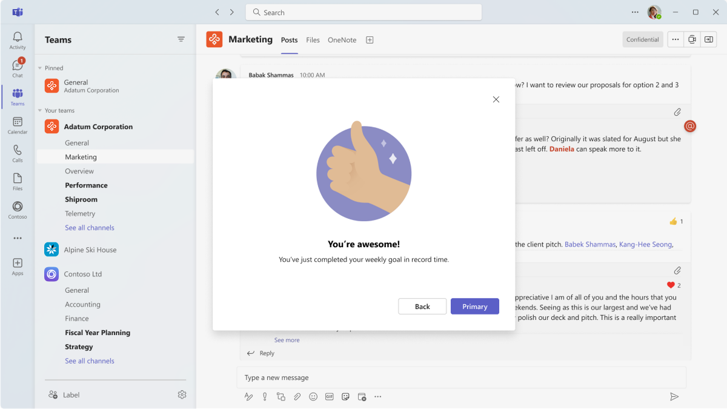The height and width of the screenshot is (409, 727).
Task: Open the Apps store icon
Action: point(18,267)
